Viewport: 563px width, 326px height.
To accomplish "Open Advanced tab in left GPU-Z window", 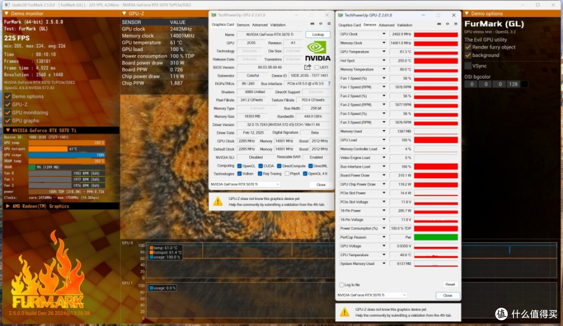I will click(260, 25).
